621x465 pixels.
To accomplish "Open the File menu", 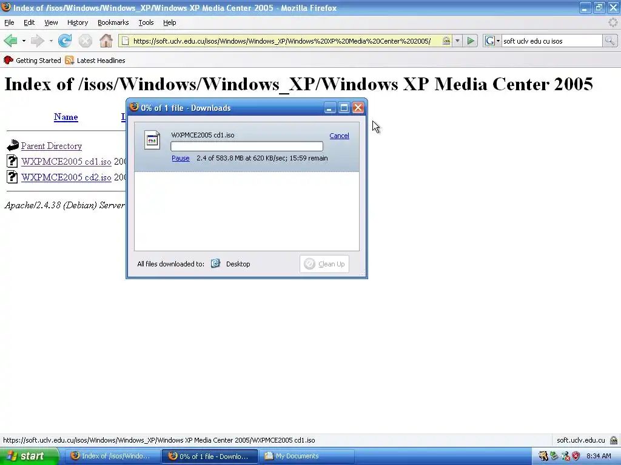I will (9, 22).
